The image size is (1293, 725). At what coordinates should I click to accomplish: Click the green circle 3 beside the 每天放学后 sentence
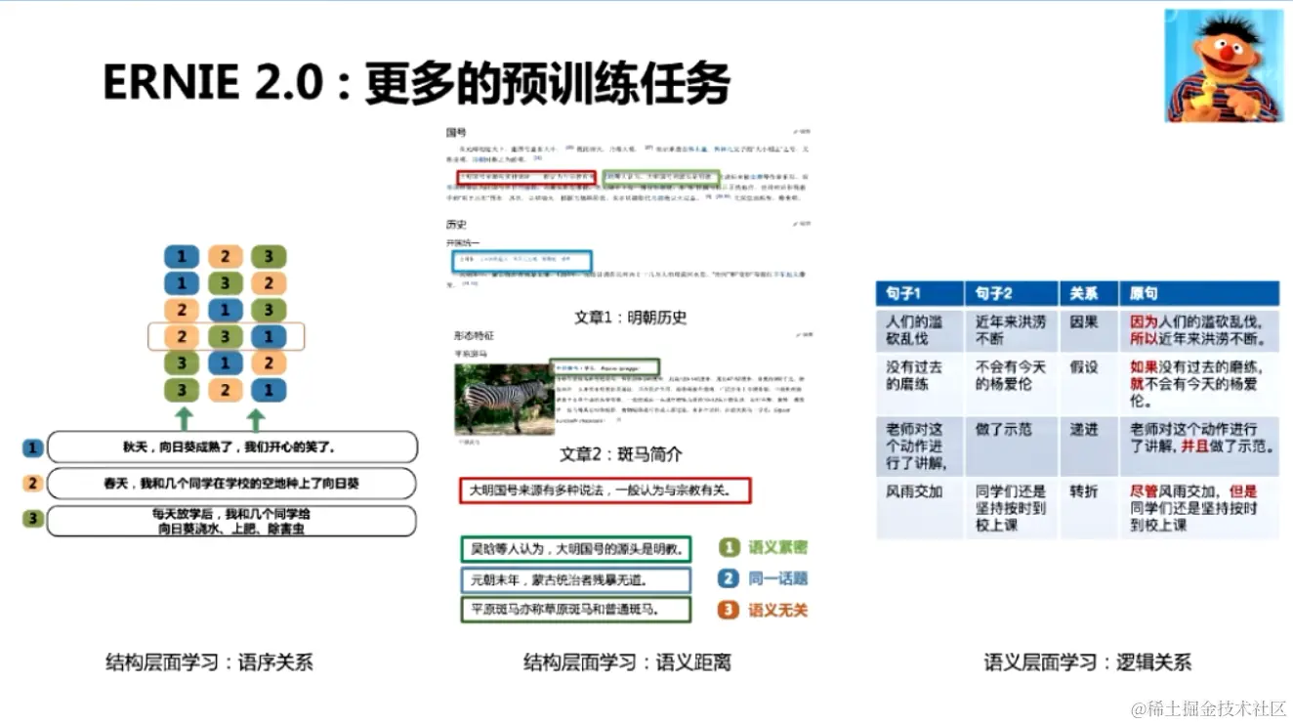coord(32,516)
